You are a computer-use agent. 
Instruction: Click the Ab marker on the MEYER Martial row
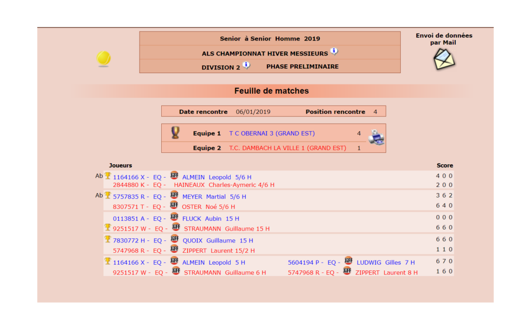[x=99, y=196]
